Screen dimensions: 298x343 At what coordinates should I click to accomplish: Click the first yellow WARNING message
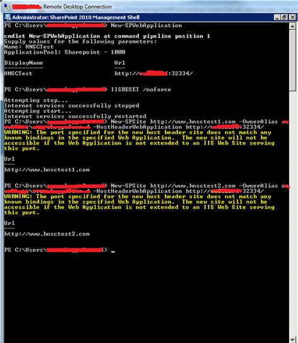139,141
